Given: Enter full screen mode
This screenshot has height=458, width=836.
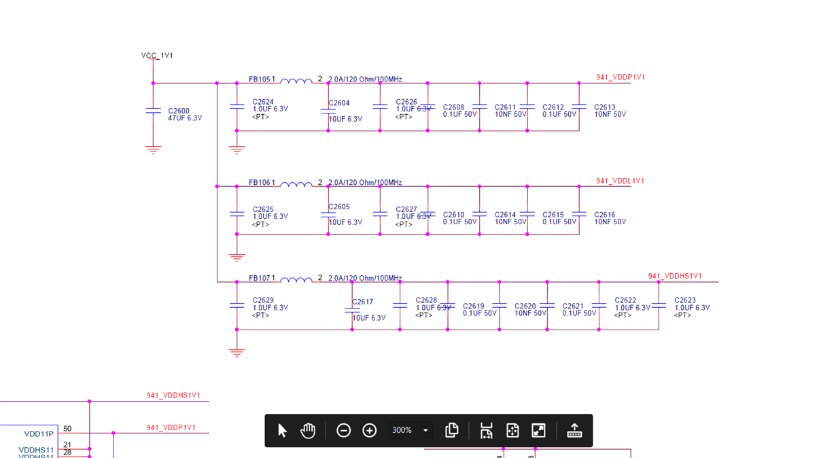Looking at the screenshot, I should pyautogui.click(x=538, y=430).
